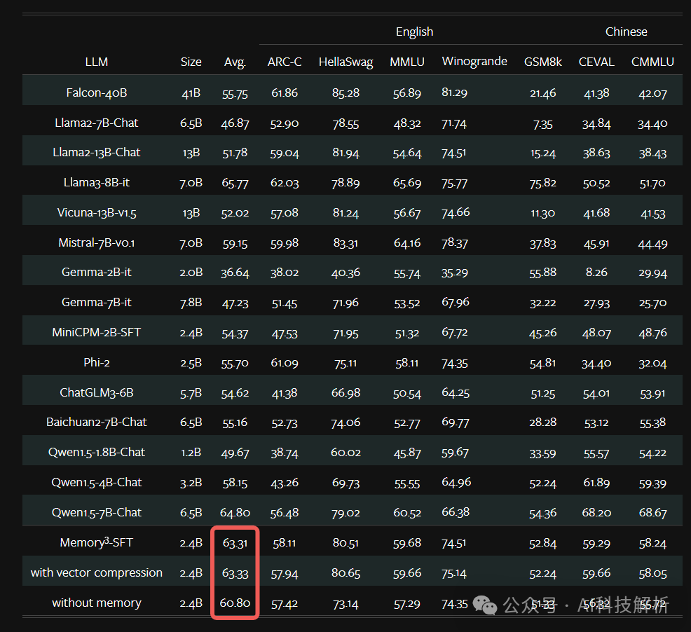Screen dimensions: 691x632
Task: Click Gemma-2B-it's 36.64 average
Action: coord(235,273)
